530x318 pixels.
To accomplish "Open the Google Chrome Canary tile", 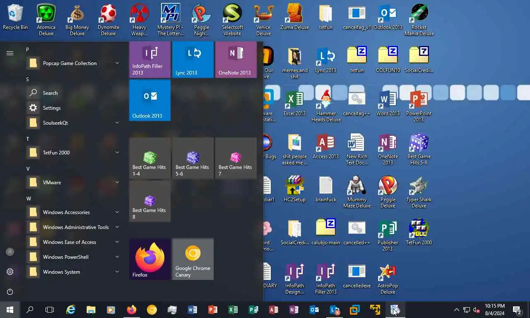I will 193,259.
